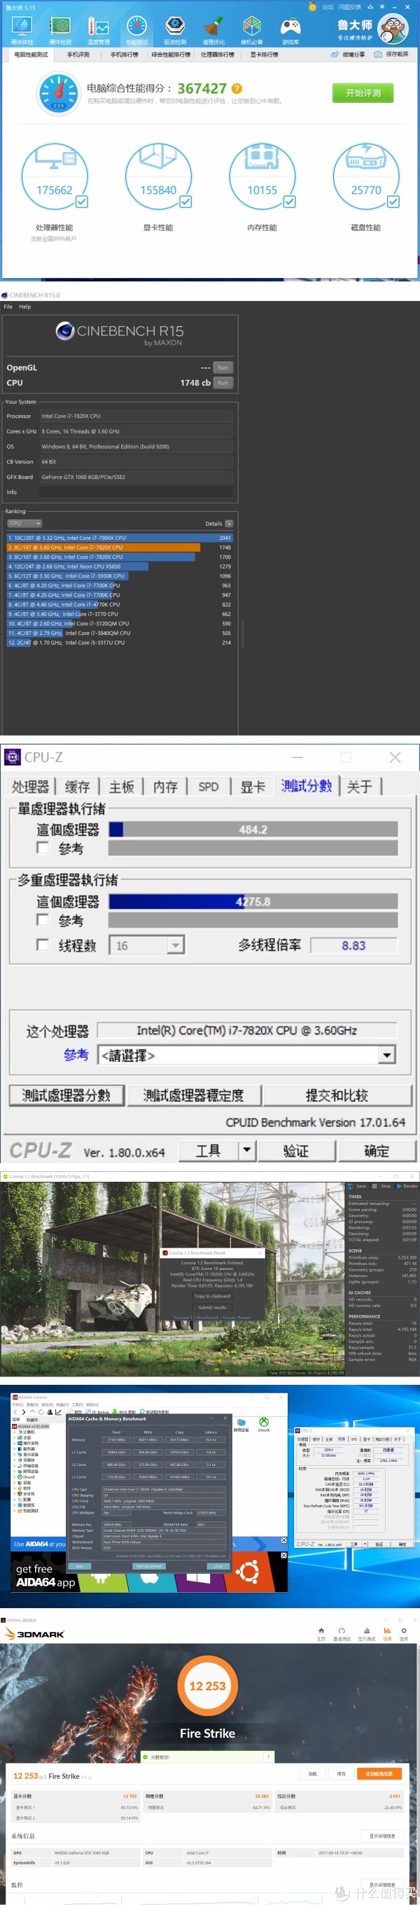Open the CPU ranking dropdown in Cinebench
This screenshot has height=1905, width=420.
[25, 523]
